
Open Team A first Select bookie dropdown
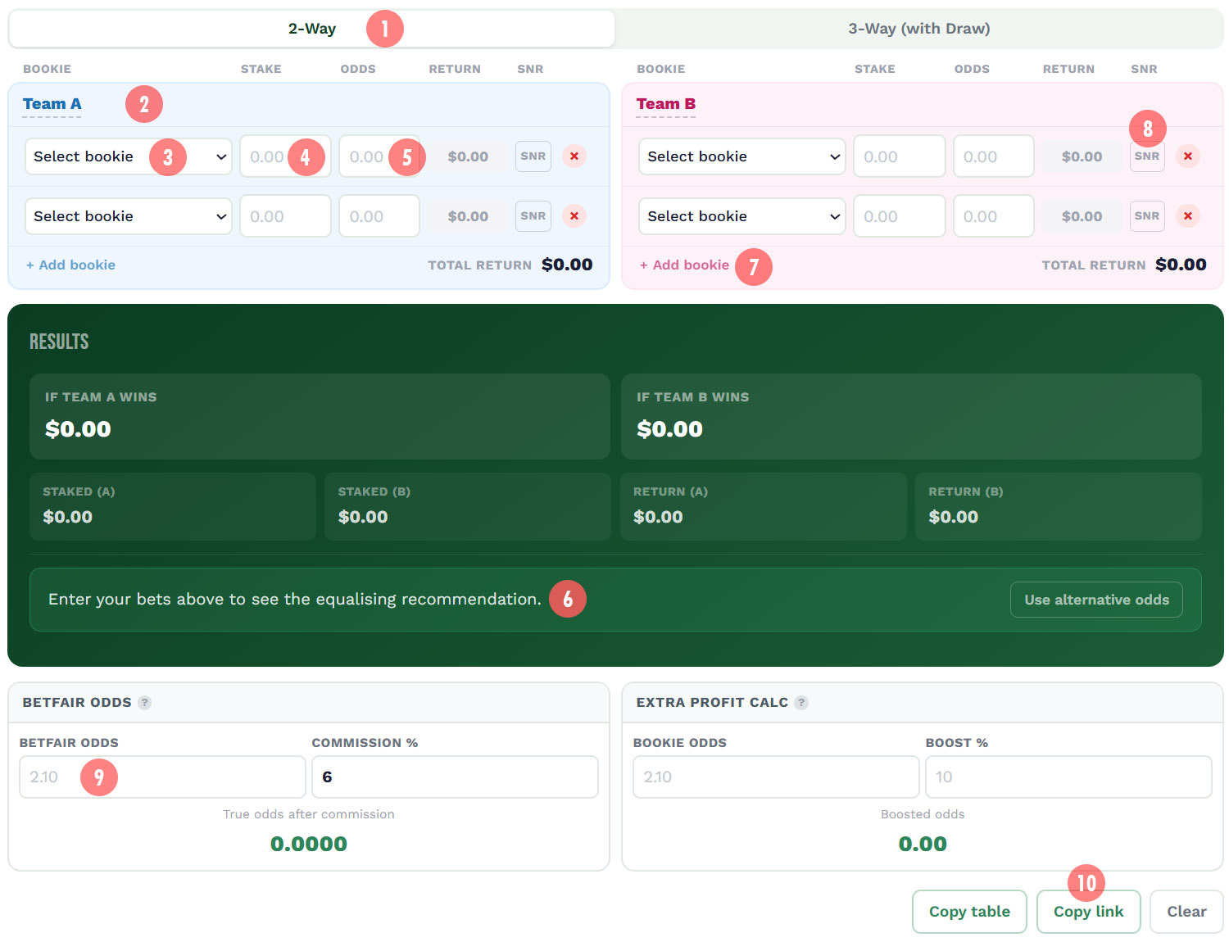[x=129, y=156]
